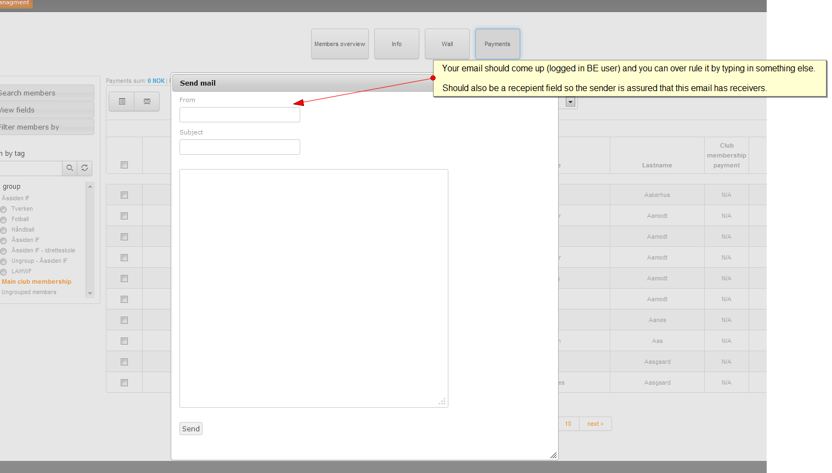The height and width of the screenshot is (473, 832).
Task: Click into the From field
Action: click(240, 115)
